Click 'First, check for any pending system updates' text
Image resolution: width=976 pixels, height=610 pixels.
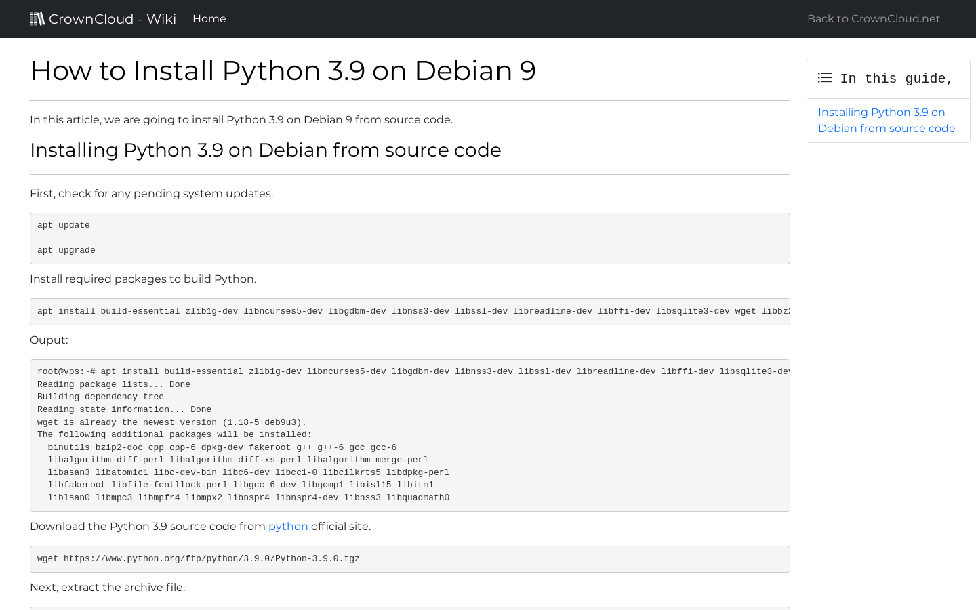(x=152, y=194)
